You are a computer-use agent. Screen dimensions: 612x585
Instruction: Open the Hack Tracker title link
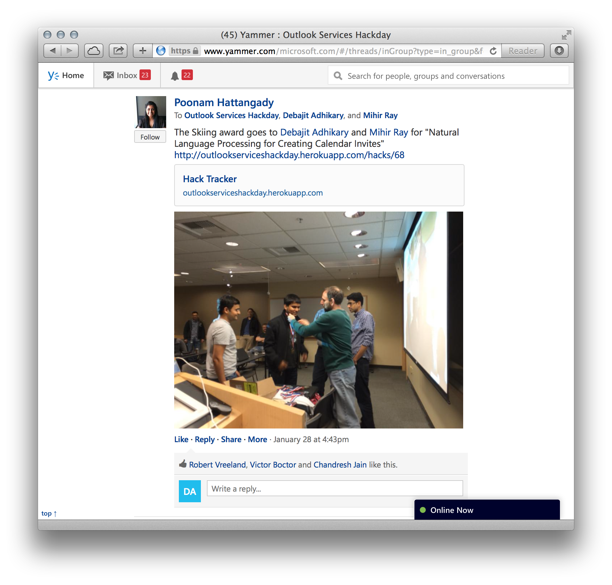(210, 179)
